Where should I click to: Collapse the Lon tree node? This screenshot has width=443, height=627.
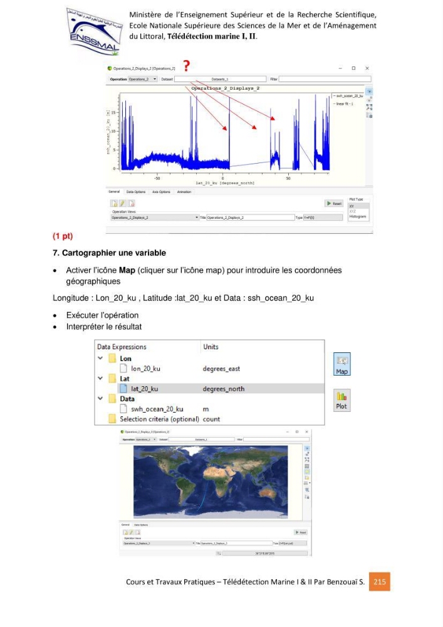pos(100,358)
